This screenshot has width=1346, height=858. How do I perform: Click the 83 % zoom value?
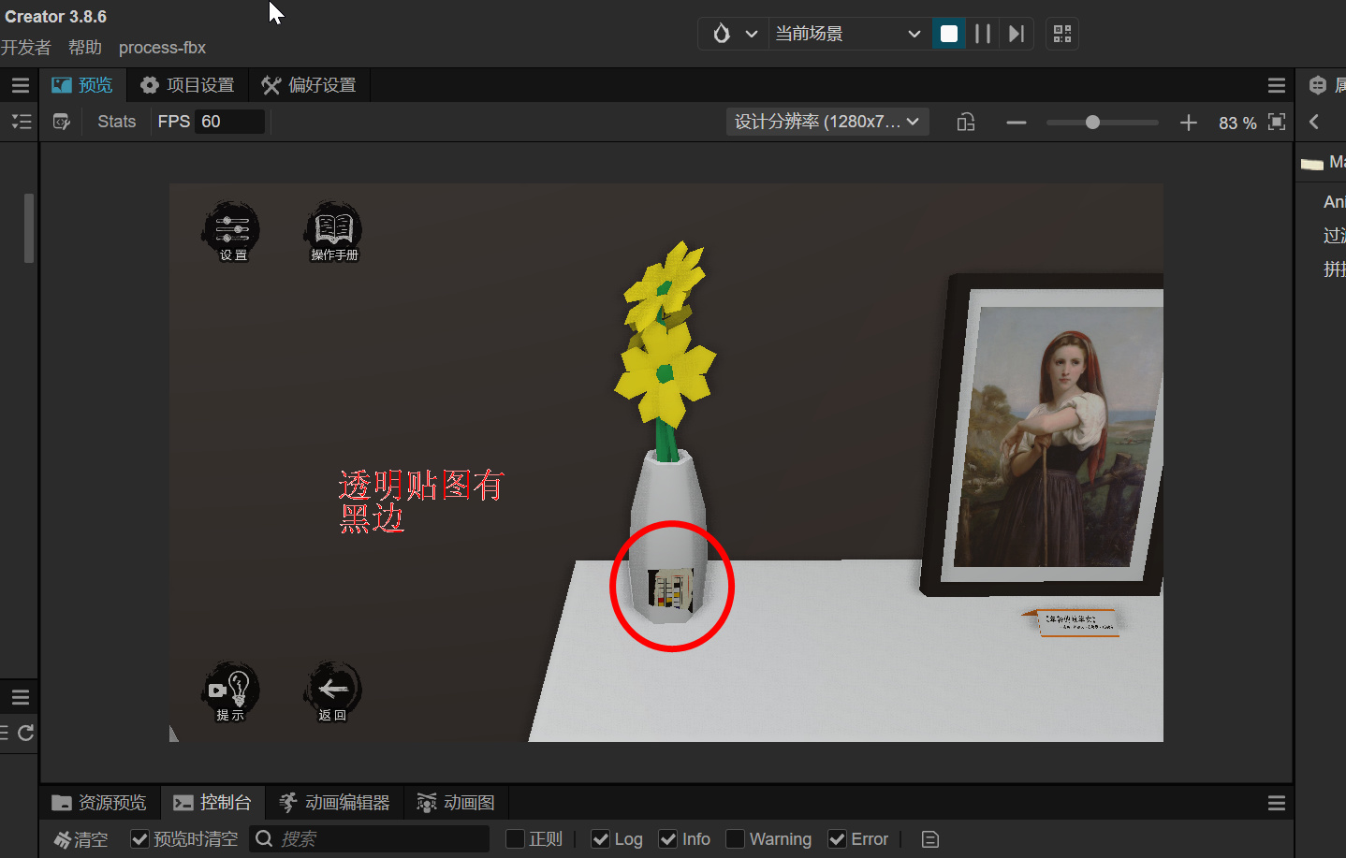point(1237,123)
